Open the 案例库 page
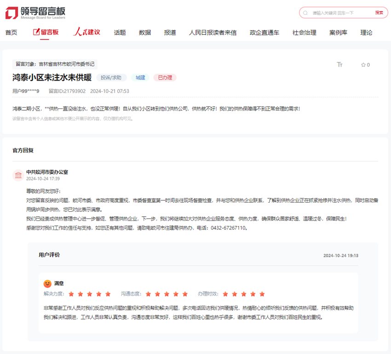Viewport: 391px width, 354px height. tap(338, 32)
